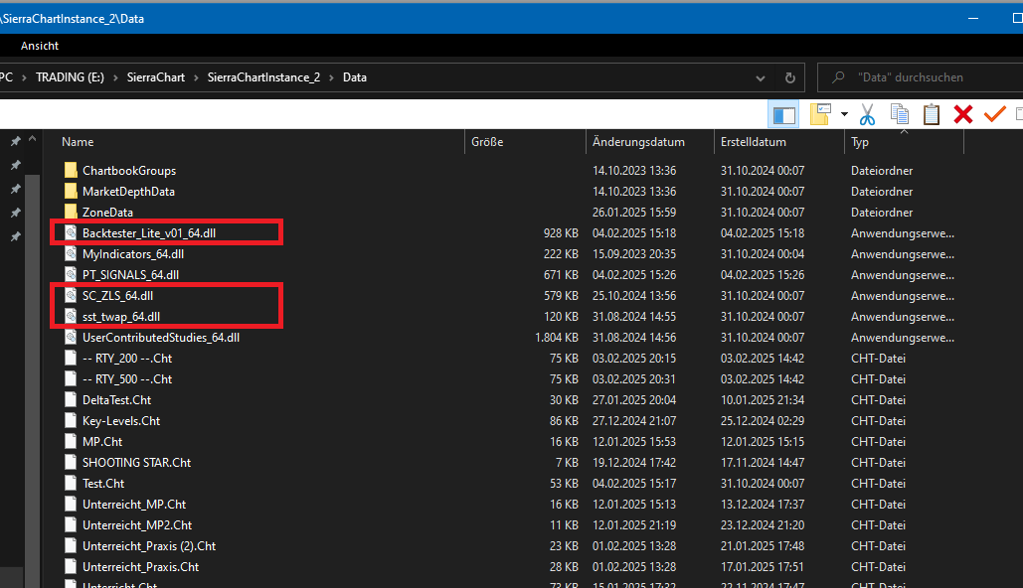1023x588 pixels.
Task: Expand the address bar history dropdown
Action: [x=761, y=77]
